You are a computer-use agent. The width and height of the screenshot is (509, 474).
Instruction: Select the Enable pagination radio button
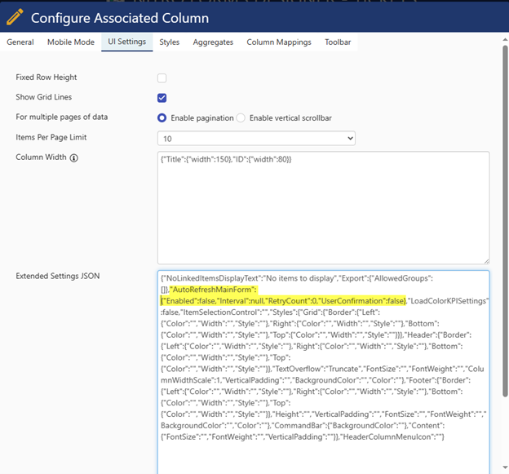pyautogui.click(x=162, y=118)
